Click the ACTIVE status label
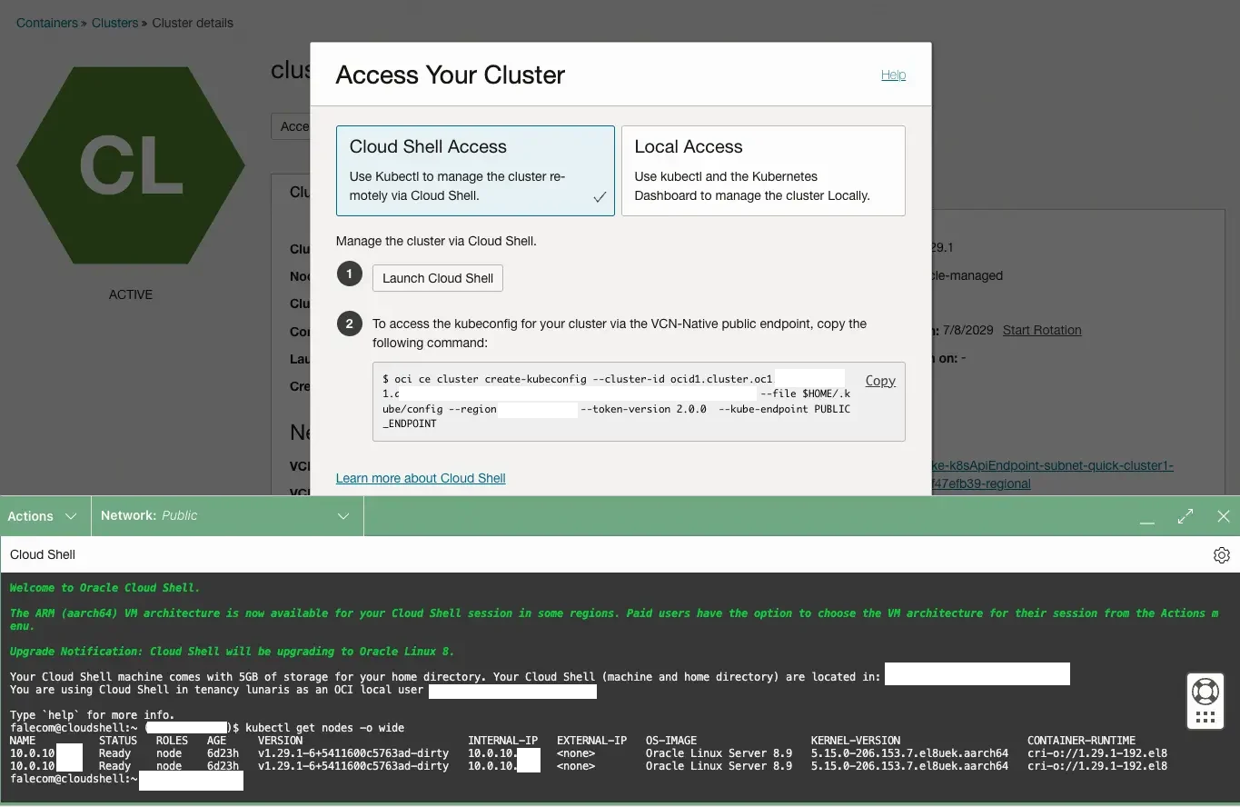The width and height of the screenshot is (1240, 807). coord(131,294)
